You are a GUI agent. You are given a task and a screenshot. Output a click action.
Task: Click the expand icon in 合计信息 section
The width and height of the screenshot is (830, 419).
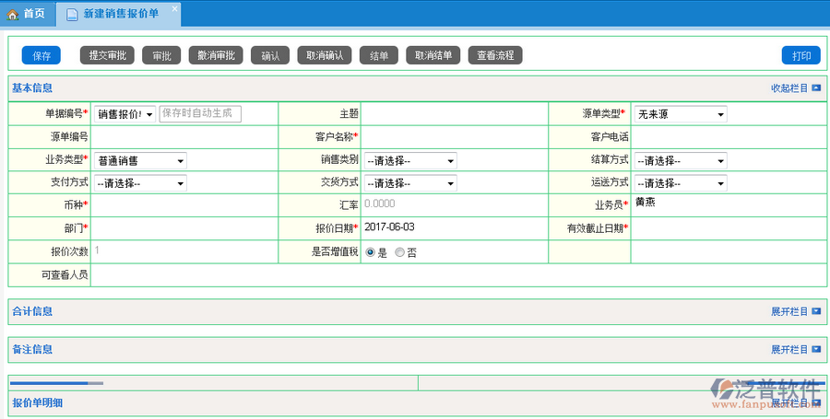[x=816, y=311]
